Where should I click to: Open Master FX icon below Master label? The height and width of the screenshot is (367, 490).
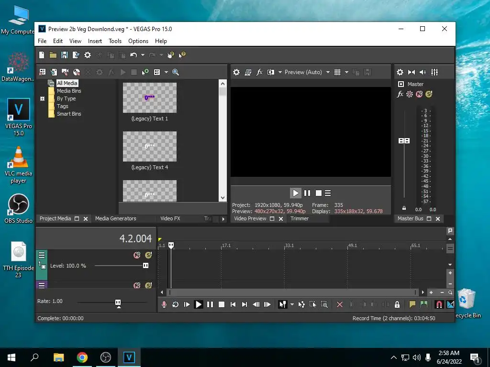click(400, 94)
